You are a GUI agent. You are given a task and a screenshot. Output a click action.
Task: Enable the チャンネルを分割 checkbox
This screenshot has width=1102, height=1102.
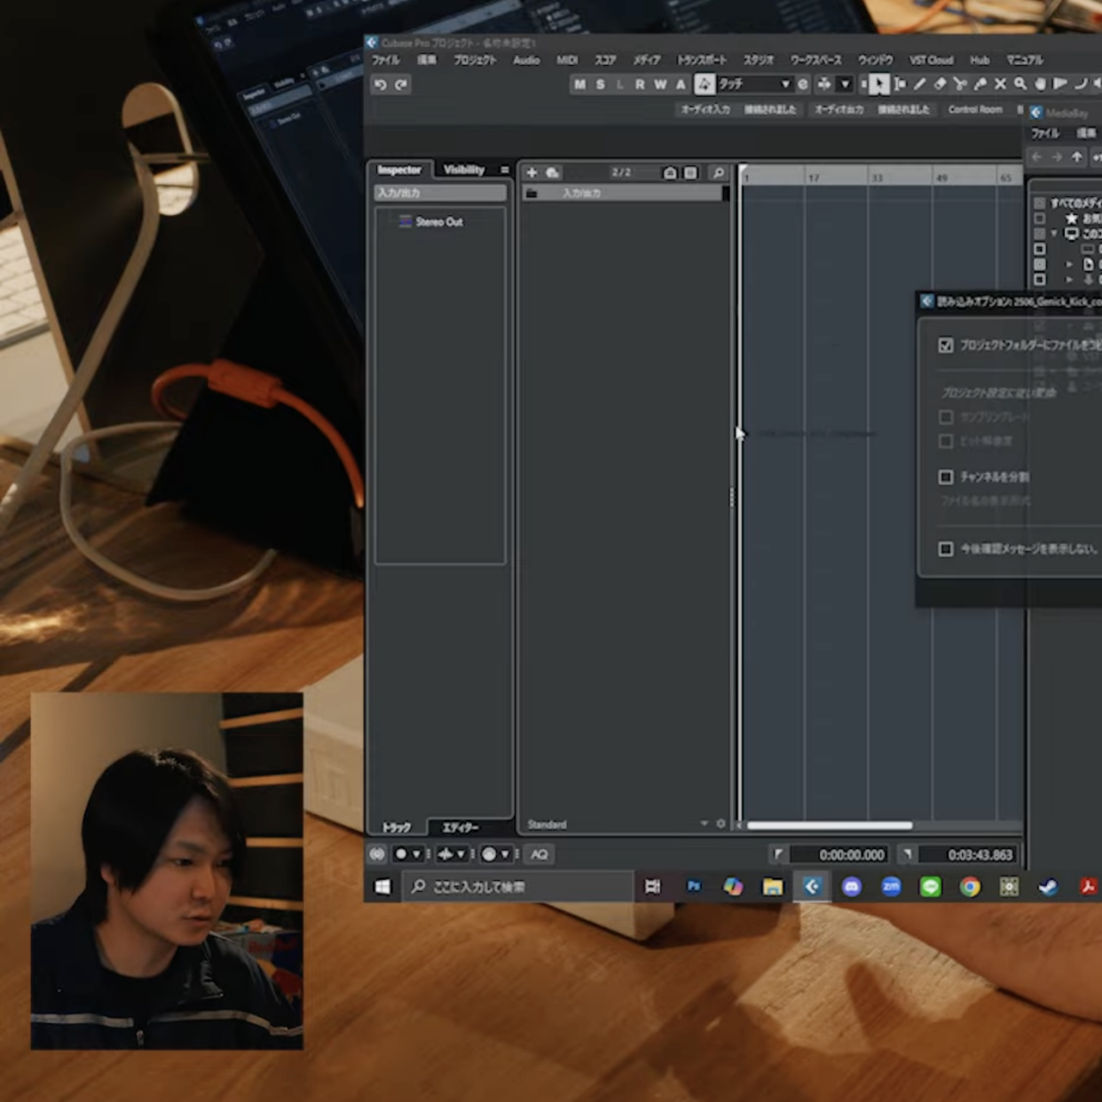(946, 477)
